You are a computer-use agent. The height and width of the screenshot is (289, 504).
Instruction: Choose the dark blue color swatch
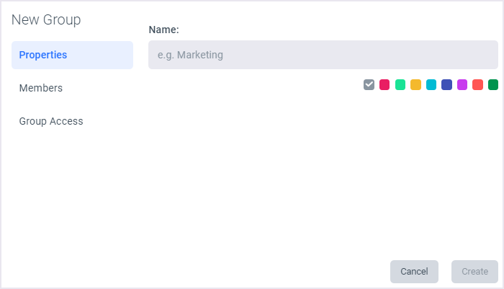(447, 84)
